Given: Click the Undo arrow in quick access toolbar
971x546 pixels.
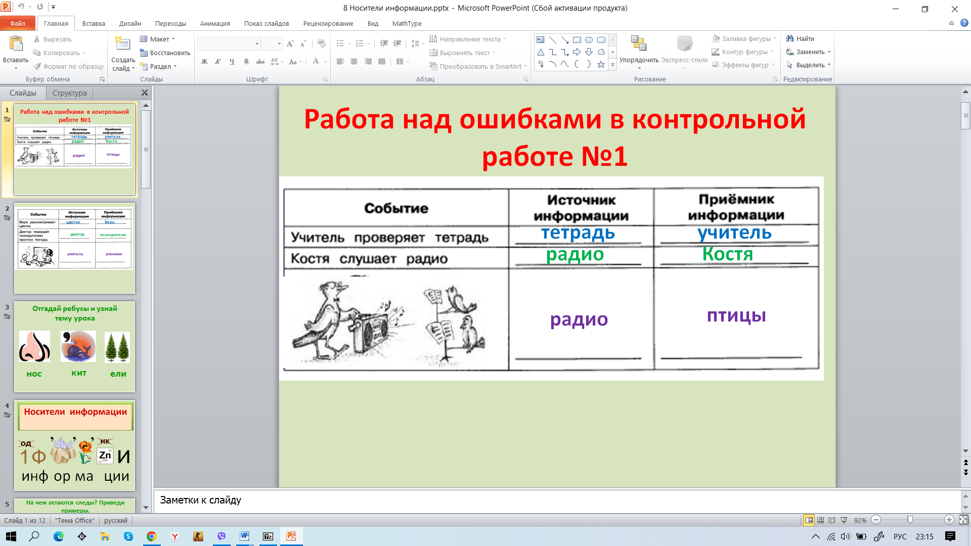Looking at the screenshot, I should click(x=21, y=7).
